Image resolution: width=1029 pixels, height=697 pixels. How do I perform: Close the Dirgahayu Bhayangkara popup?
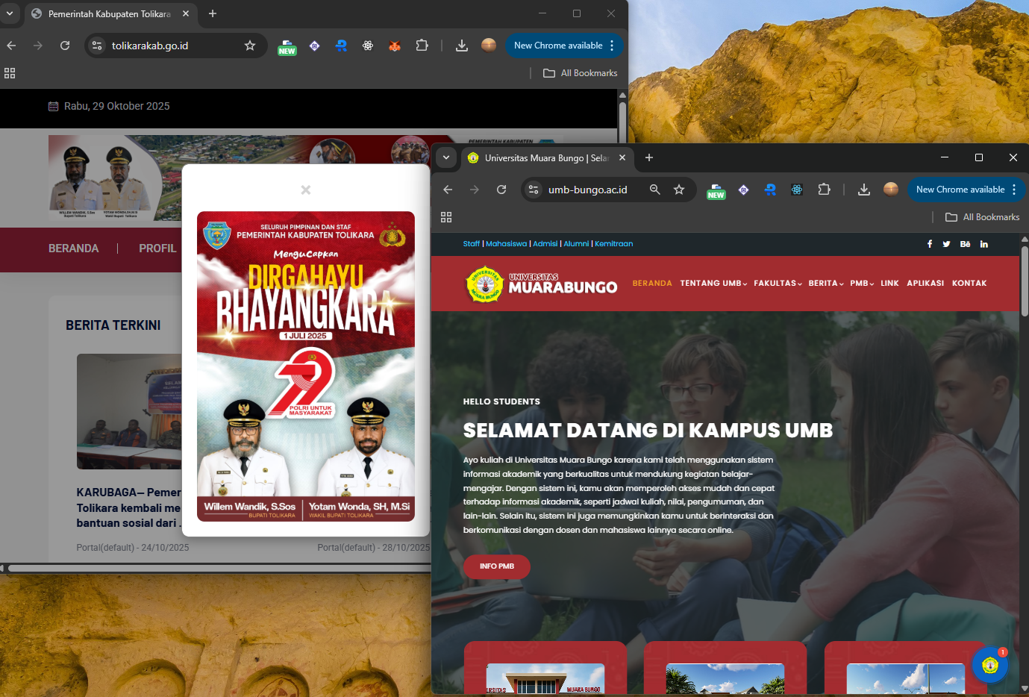pos(305,190)
